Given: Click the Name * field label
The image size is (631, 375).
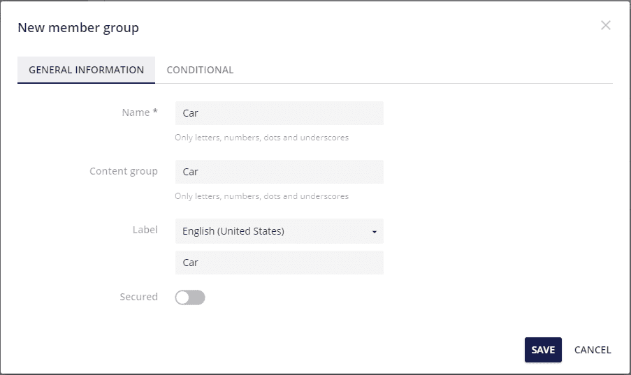Looking at the screenshot, I should [x=140, y=112].
